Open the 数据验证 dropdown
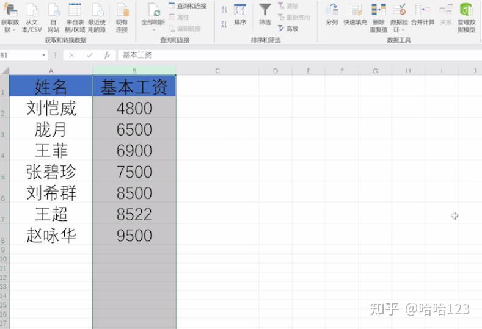Image resolution: width=482 pixels, height=329 pixels. pyautogui.click(x=403, y=30)
